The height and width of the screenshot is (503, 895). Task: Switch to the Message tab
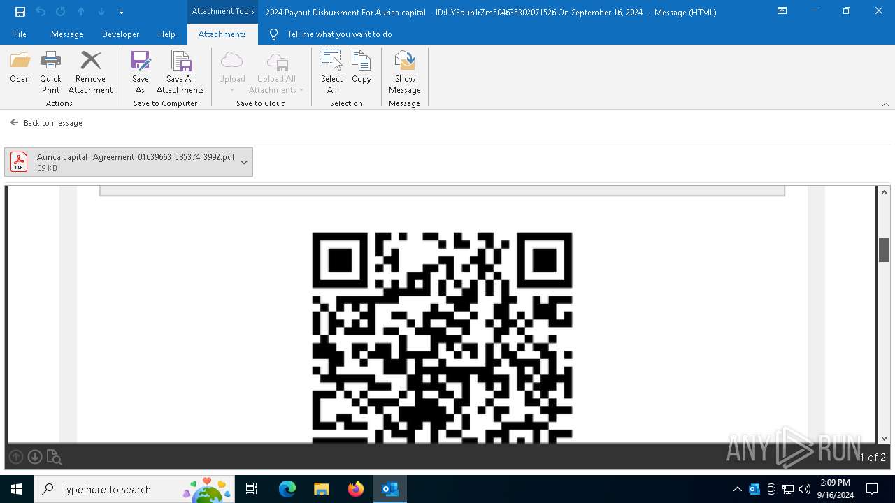67,34
